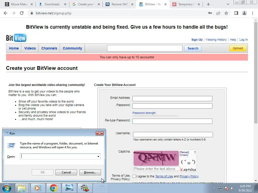This screenshot has width=258, height=193.
Task: Follow the Sign Up link
Action: coord(197,39)
